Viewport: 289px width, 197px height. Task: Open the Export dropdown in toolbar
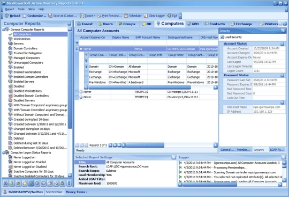click(x=88, y=16)
